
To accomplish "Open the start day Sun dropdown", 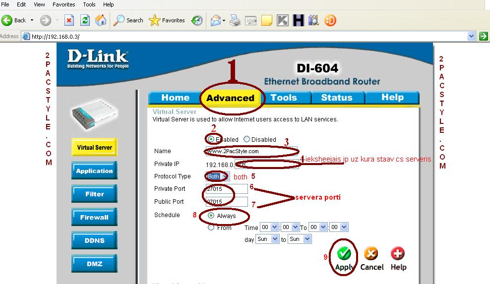I will tap(267, 239).
